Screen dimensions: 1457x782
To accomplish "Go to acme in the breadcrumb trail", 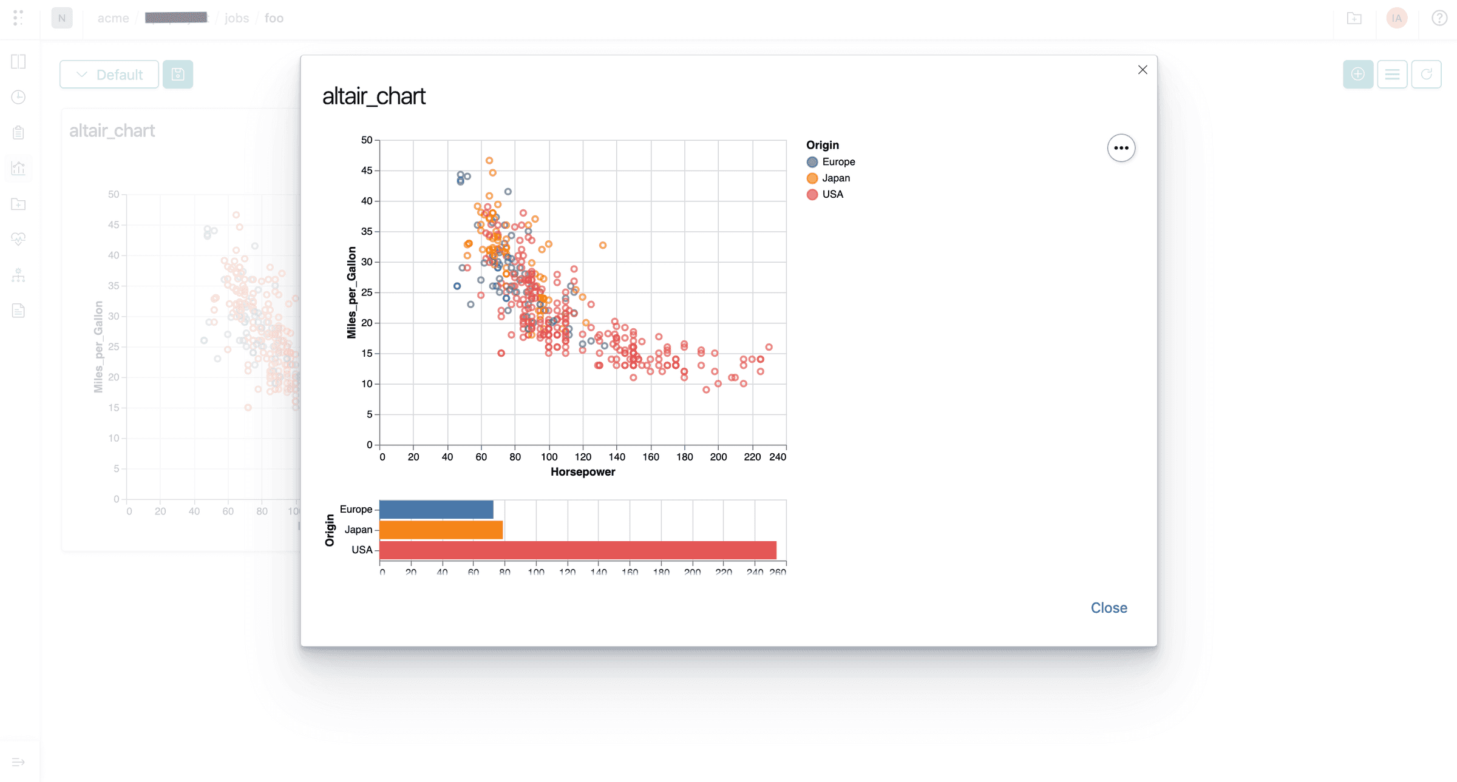I will click(113, 18).
